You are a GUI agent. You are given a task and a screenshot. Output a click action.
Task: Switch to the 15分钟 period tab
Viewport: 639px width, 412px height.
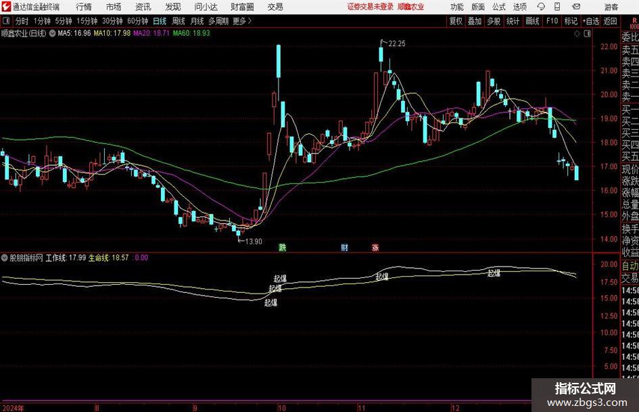click(x=87, y=21)
